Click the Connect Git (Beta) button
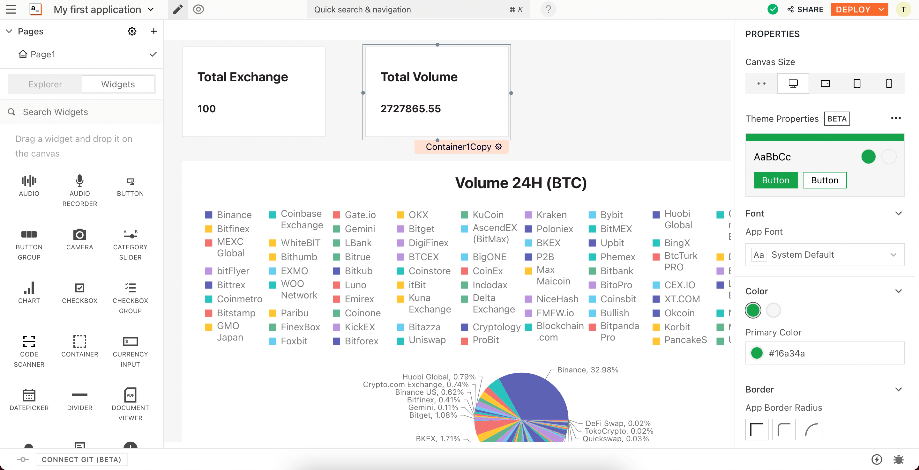This screenshot has height=470, width=919. [81, 459]
